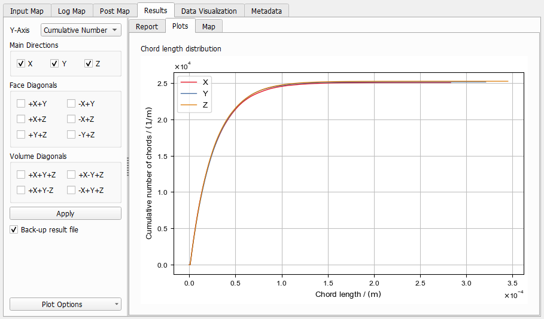Screen dimensions: 544x319
Task: Enable the -Y+Z face diagonal
Action: coord(71,134)
